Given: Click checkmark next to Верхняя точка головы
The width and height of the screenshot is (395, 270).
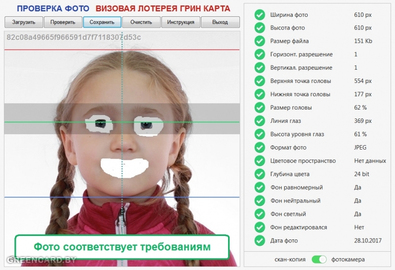Looking at the screenshot, I should click(260, 81).
